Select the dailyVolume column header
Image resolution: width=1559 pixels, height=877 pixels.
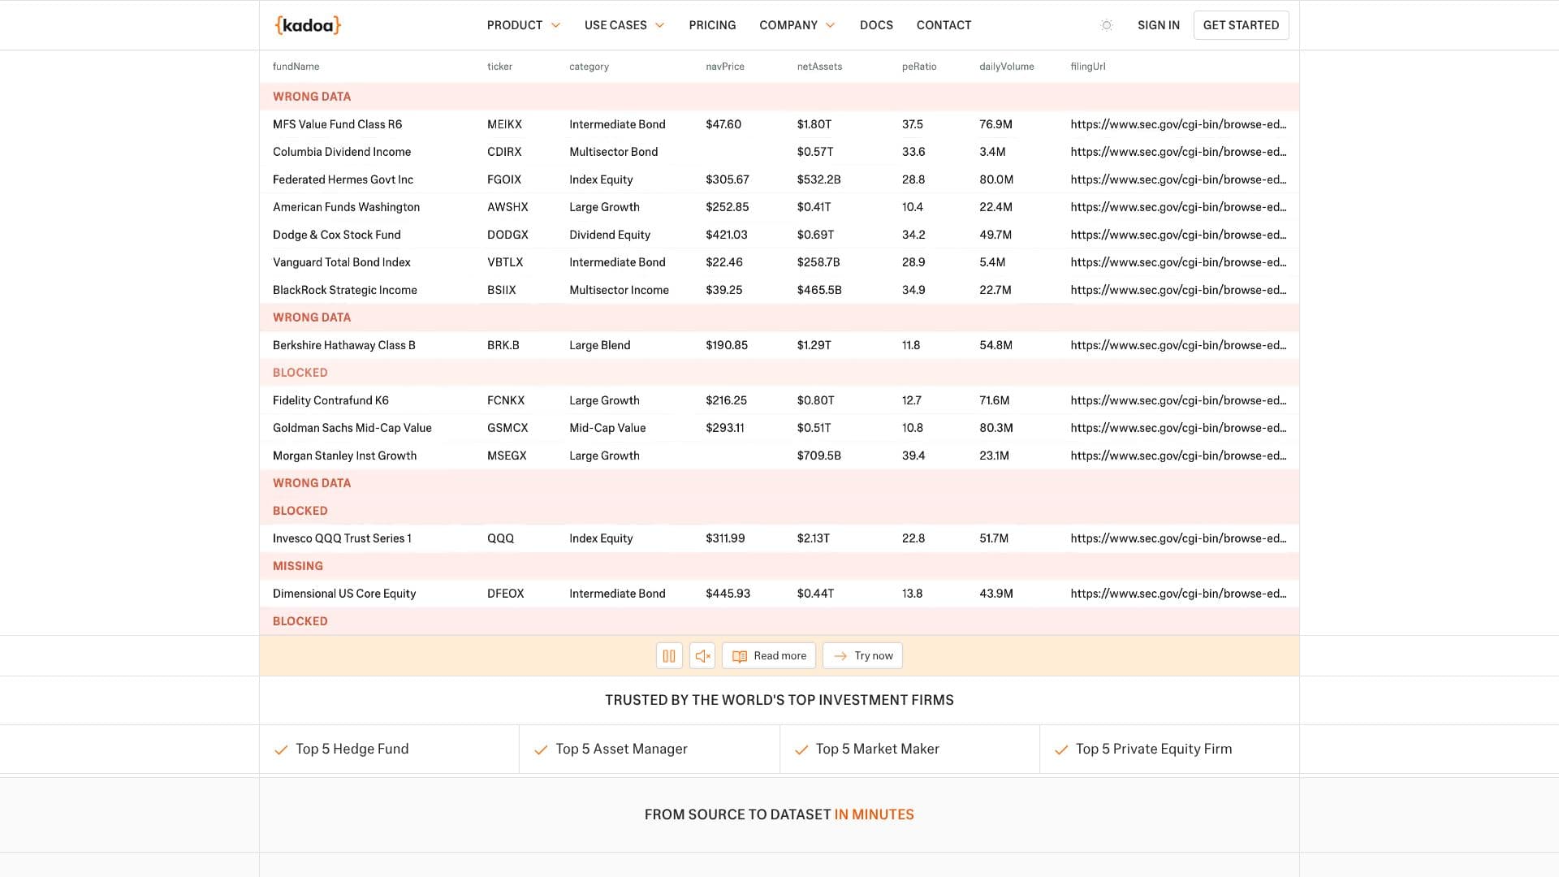1006,67
